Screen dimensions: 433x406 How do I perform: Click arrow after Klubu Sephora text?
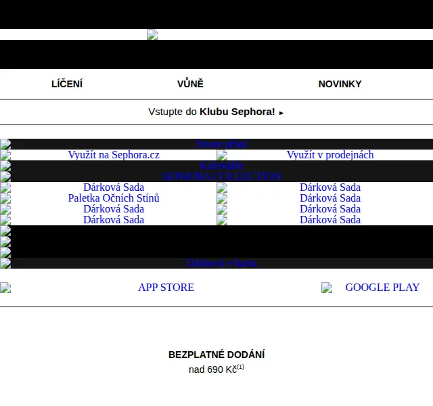pos(281,113)
